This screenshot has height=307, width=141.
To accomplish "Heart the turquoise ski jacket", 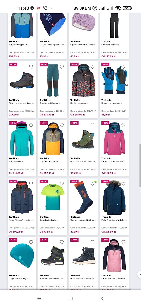I will coord(31,125).
